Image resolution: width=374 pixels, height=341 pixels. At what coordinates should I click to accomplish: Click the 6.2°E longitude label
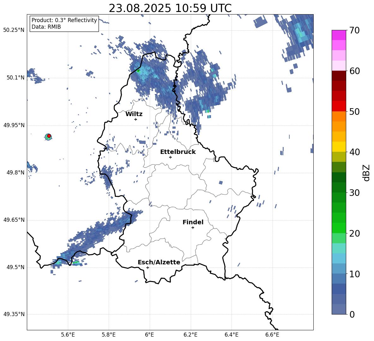[x=190, y=335]
